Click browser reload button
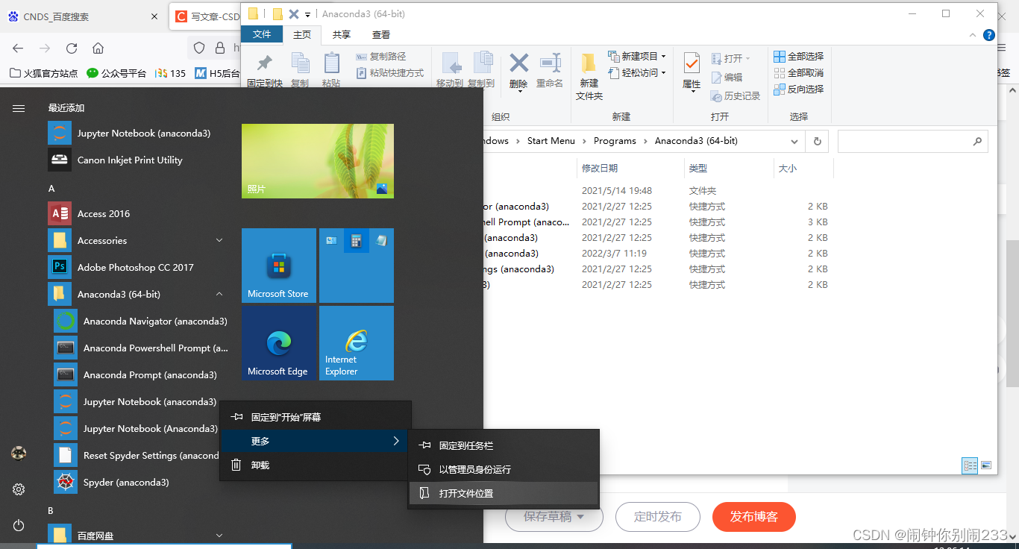Viewport: 1019px width, 549px height. click(x=72, y=48)
